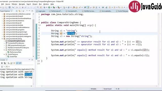Open the Source menu

pyautogui.click(x=8, y=4)
